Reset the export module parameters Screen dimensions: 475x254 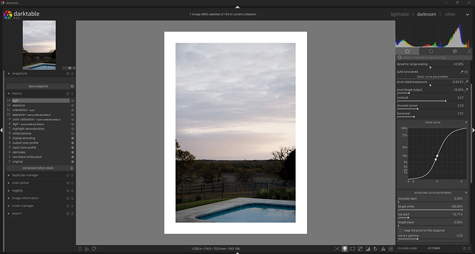tap(68, 213)
